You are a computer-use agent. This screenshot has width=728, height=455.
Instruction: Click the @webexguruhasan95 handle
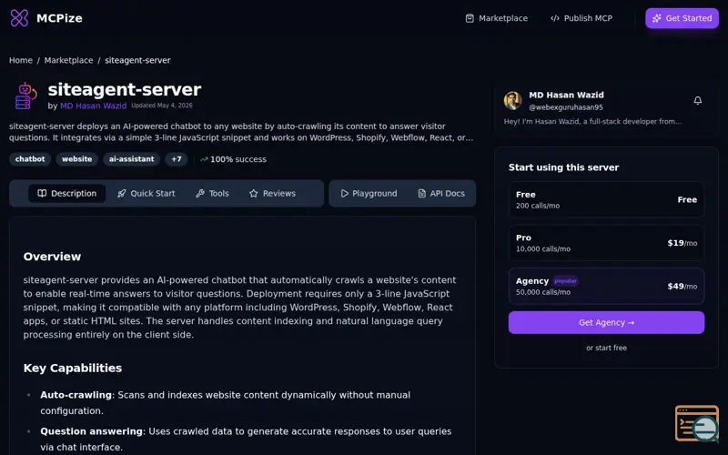pyautogui.click(x=566, y=107)
